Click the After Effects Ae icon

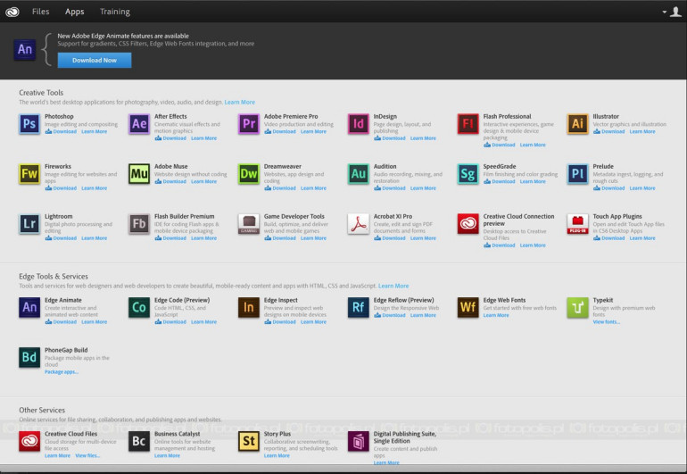pos(139,124)
